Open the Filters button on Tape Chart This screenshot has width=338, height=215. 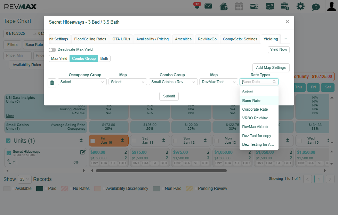point(12,45)
